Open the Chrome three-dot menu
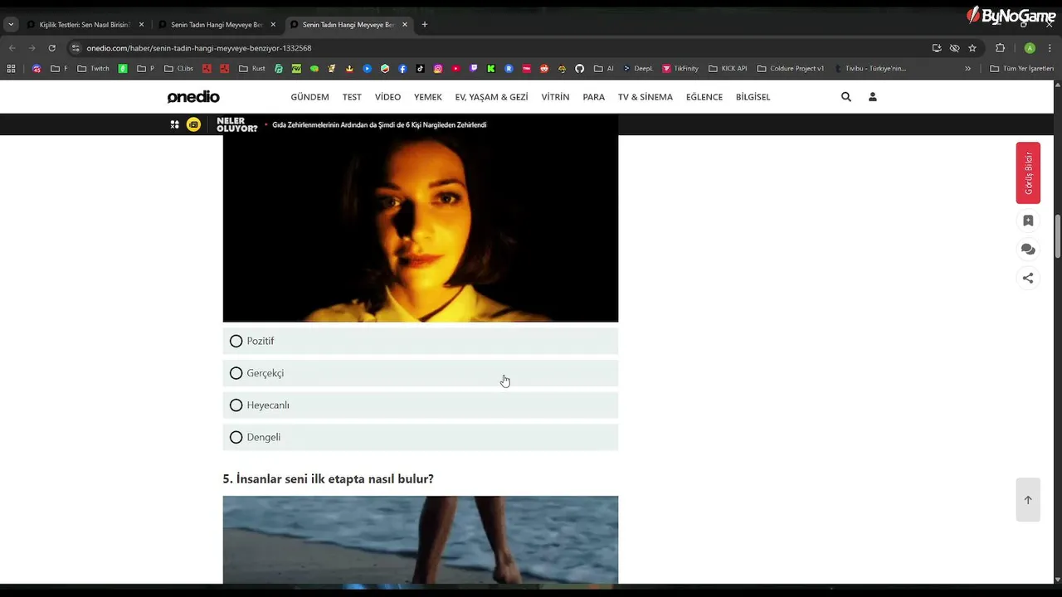The height and width of the screenshot is (597, 1062). pyautogui.click(x=1050, y=48)
